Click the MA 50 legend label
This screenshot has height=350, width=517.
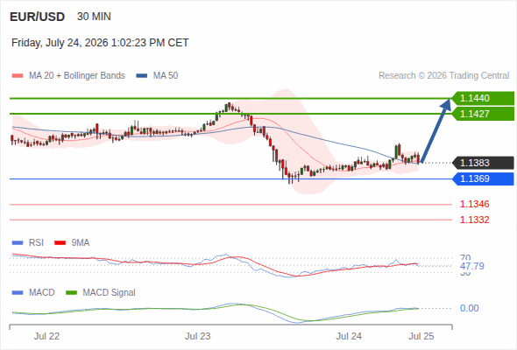(166, 76)
